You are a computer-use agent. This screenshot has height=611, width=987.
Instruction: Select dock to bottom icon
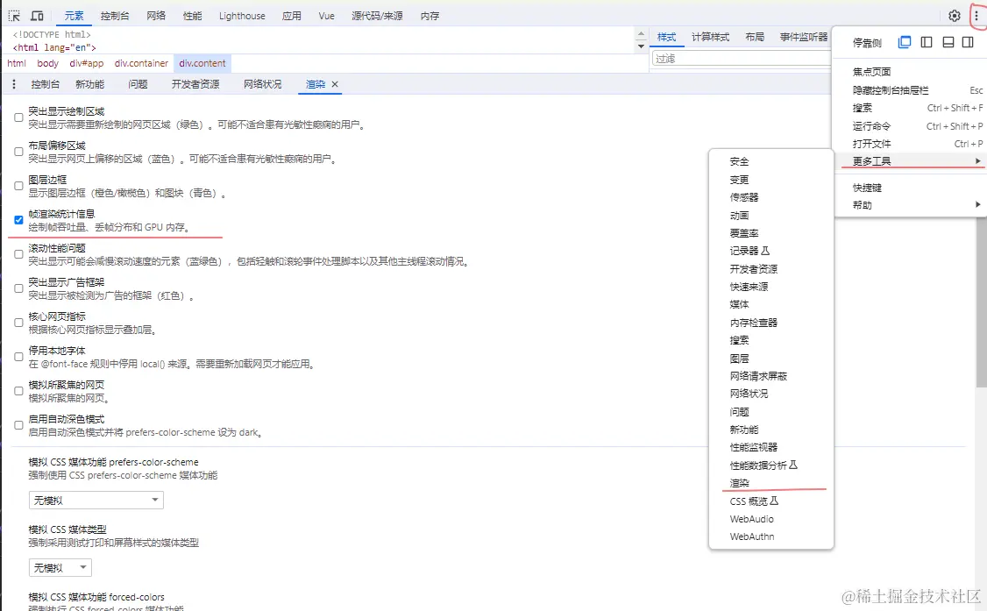click(948, 42)
